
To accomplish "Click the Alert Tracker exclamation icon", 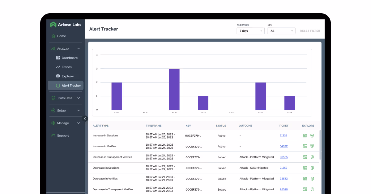I will [x=58, y=86].
